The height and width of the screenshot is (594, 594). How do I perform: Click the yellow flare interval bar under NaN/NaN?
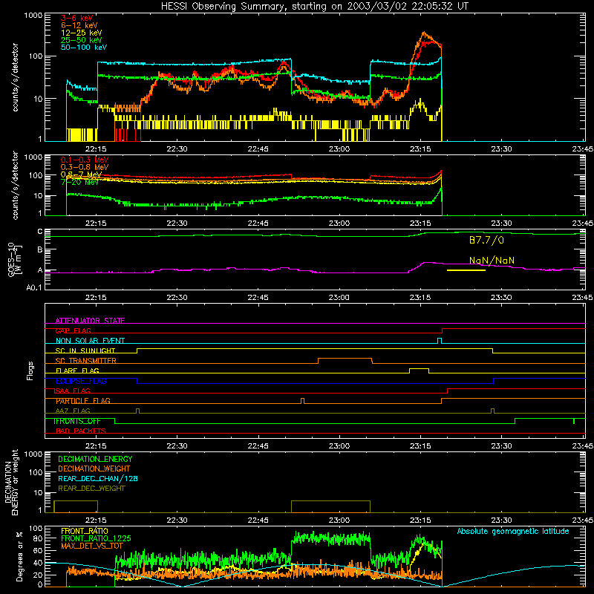pyautogui.click(x=466, y=270)
